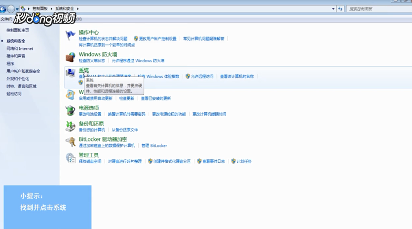Click 检查防火墙状态 link
This screenshot has width=412, height=229.
tap(92, 61)
